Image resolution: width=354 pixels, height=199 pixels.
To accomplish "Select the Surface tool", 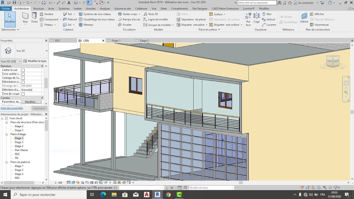I will point(217,14).
